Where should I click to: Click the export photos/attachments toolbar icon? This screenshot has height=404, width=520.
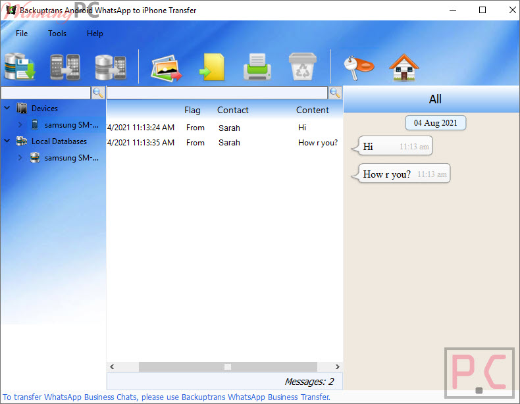[167, 68]
